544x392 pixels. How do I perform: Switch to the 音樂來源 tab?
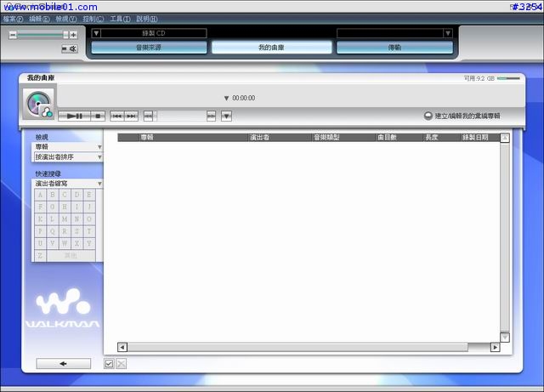pos(149,48)
